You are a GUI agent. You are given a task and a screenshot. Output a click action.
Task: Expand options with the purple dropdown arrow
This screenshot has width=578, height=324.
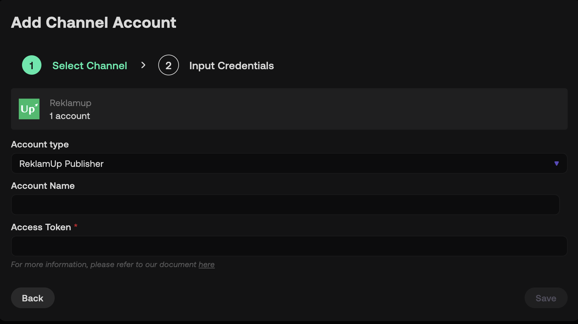point(557,164)
